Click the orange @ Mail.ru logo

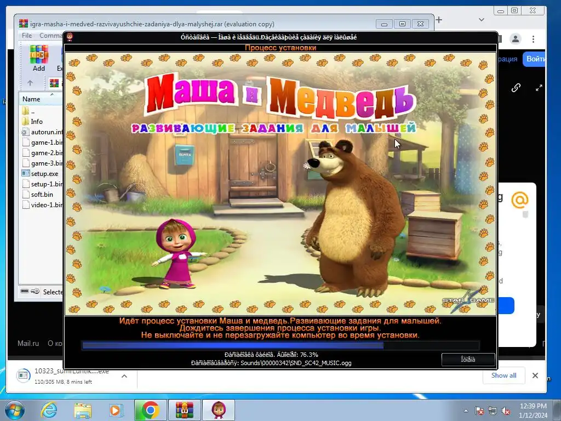point(519,200)
